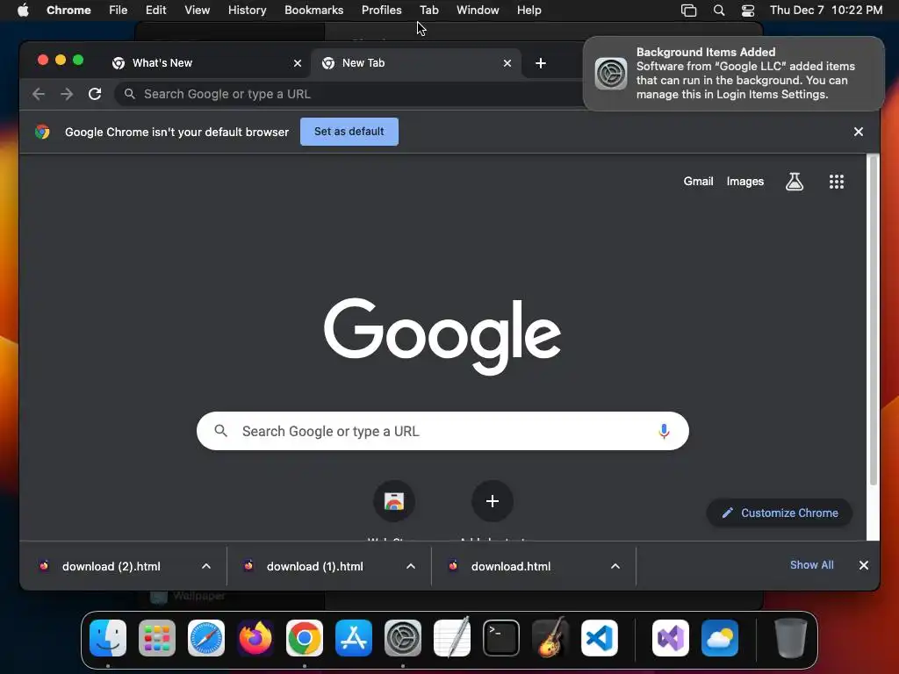Open the Chrome application menu

68,11
